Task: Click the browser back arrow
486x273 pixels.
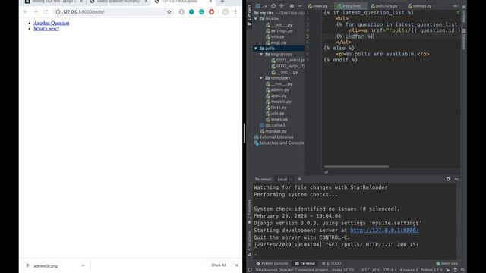Action: click(x=25, y=12)
